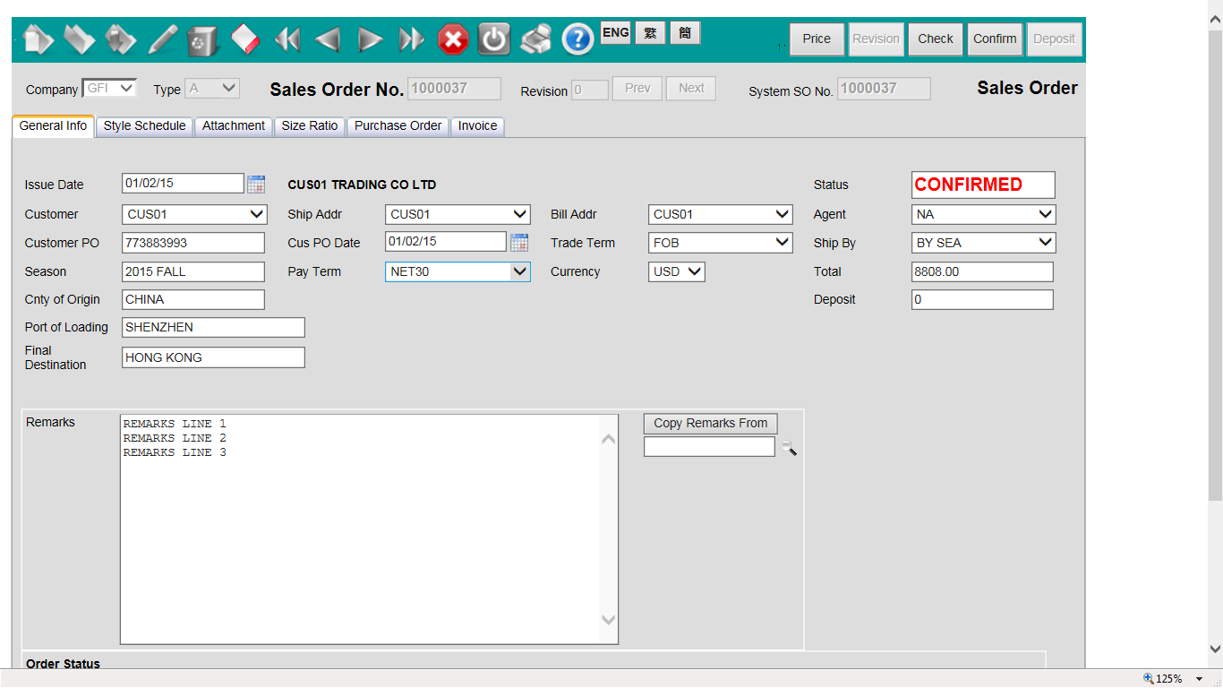1223x688 pixels.
Task: Click the open folder icon
Action: click(x=80, y=39)
